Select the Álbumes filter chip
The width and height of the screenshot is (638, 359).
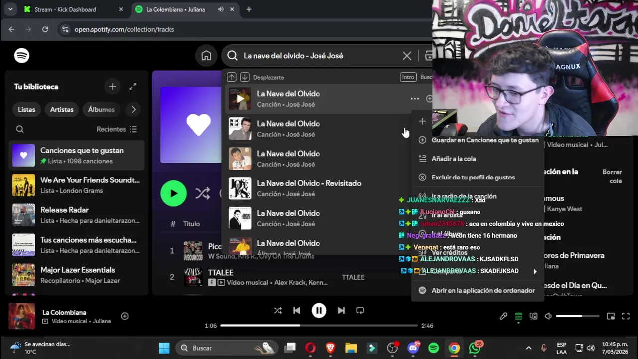click(x=101, y=109)
